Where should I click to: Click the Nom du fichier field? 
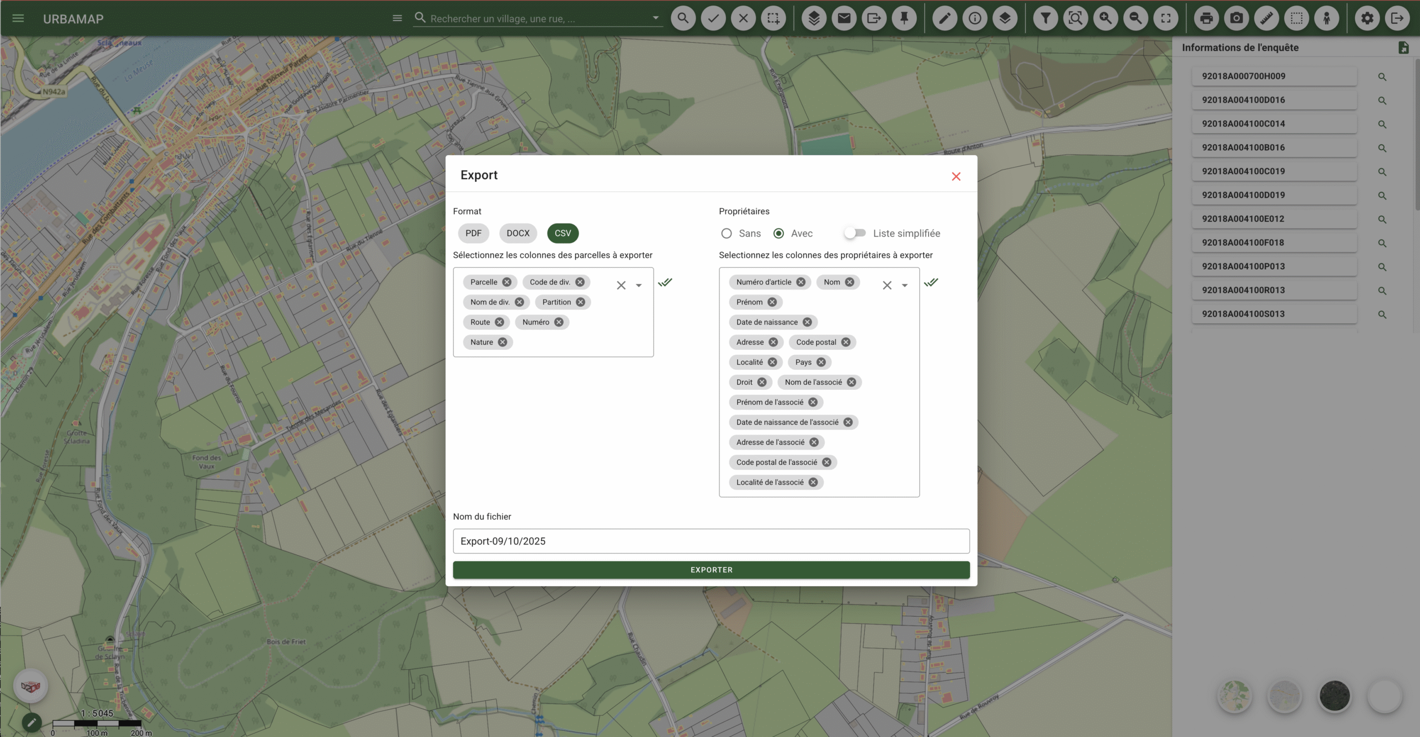711,541
